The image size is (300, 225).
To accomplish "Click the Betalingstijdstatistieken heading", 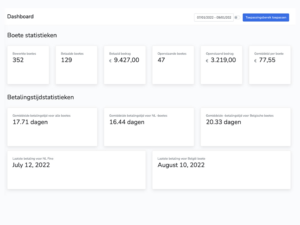I will [40, 97].
